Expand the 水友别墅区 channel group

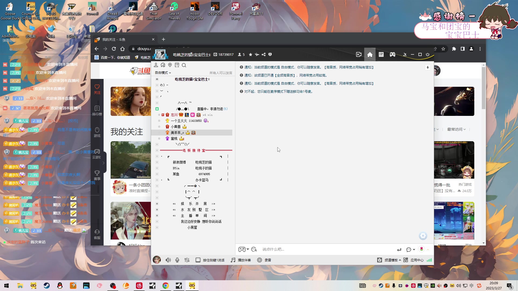pos(157,210)
